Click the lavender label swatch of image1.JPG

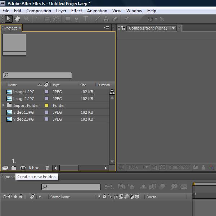47,92
